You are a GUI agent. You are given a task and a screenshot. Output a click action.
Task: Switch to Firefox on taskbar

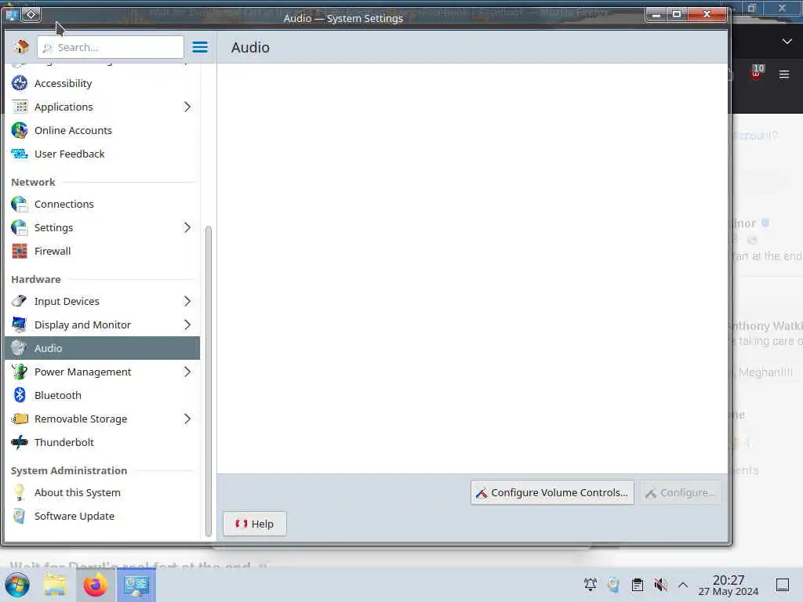click(95, 585)
